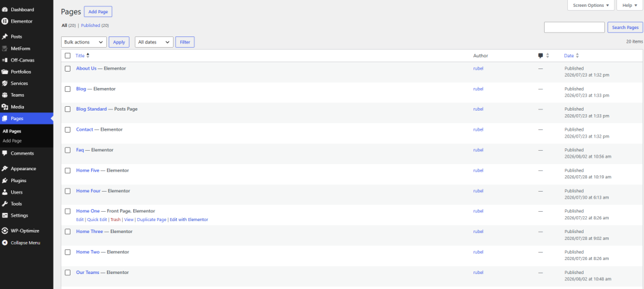Check the Faq row checkbox

tap(68, 150)
